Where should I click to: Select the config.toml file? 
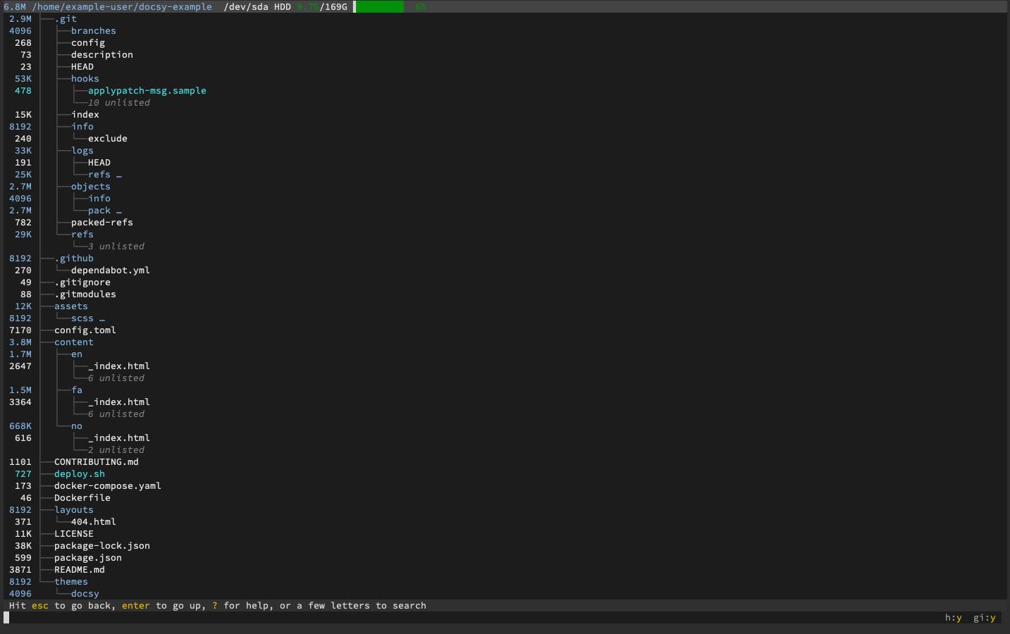tap(84, 330)
